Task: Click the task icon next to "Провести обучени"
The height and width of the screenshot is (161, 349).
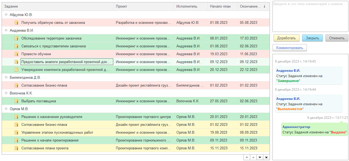Action: point(16,54)
